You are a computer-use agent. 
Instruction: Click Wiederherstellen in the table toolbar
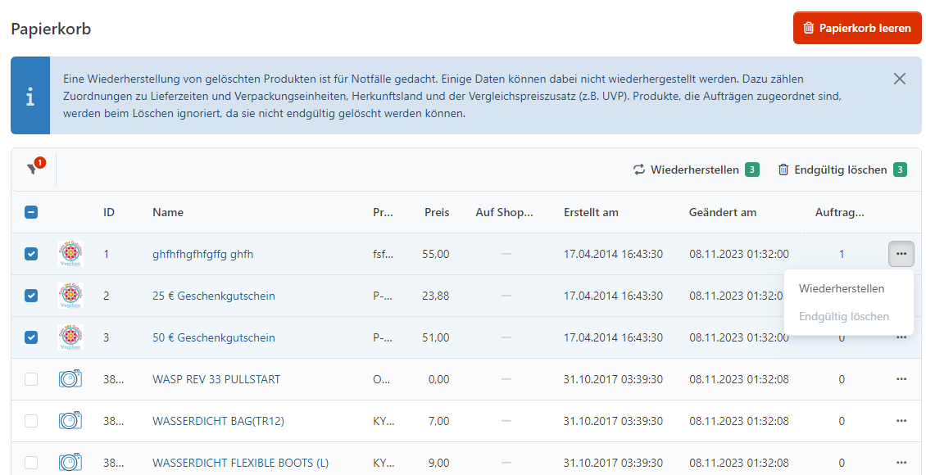695,170
